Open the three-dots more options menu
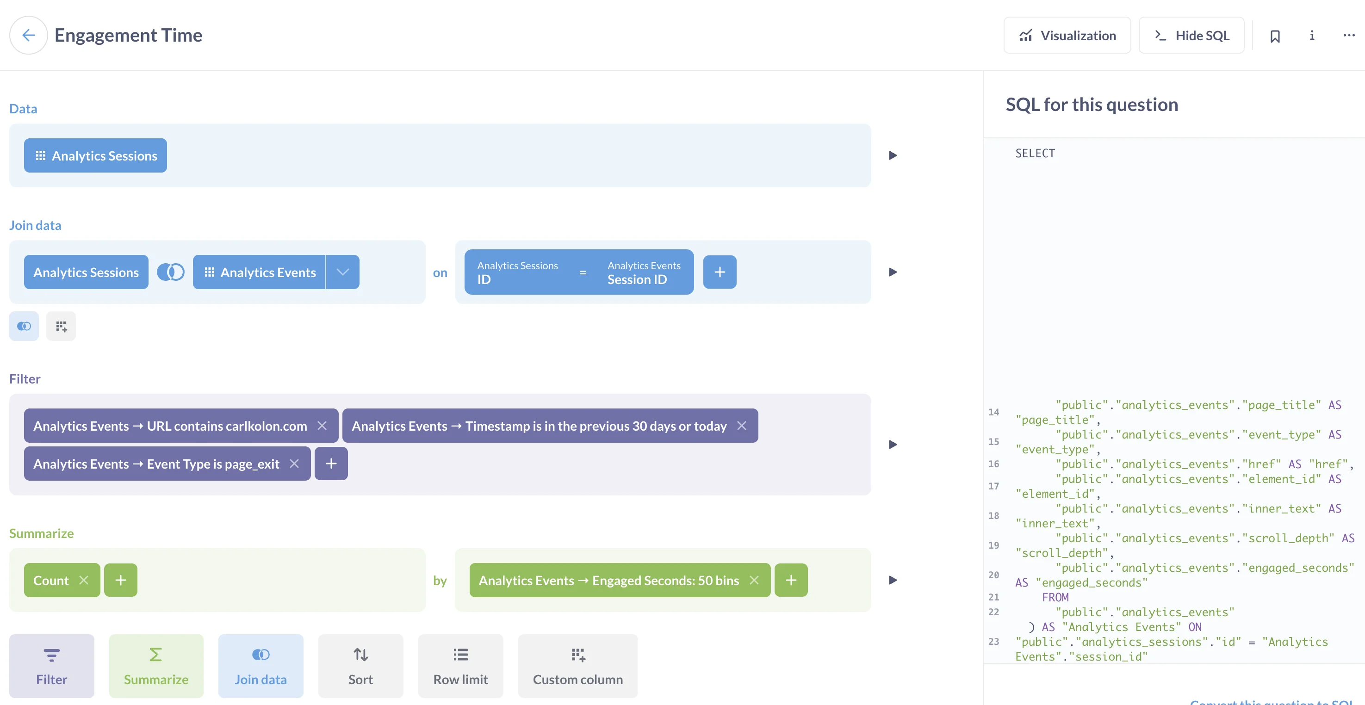 pyautogui.click(x=1348, y=36)
